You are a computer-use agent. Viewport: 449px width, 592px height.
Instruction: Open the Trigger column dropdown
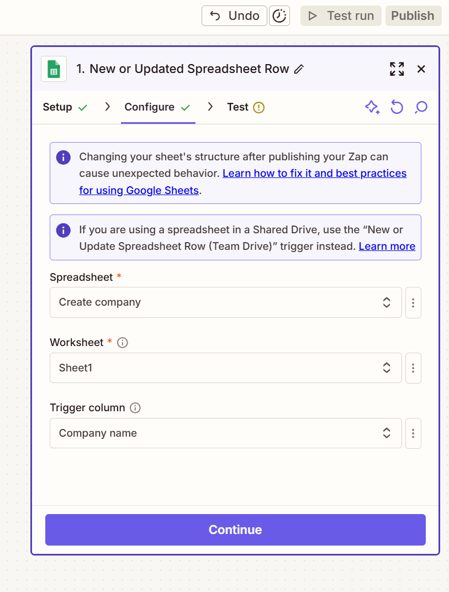[225, 433]
